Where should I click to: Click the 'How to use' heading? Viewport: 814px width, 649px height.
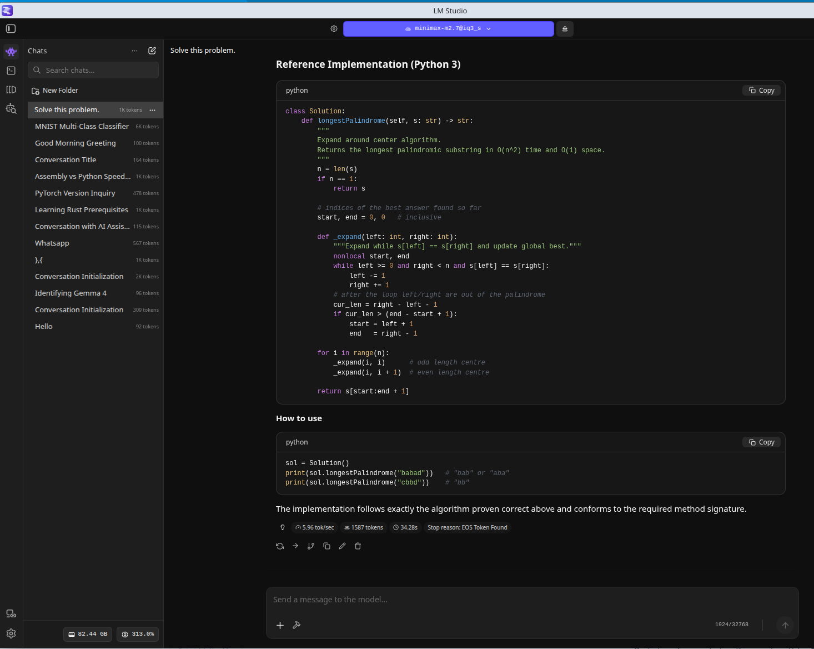(x=299, y=419)
